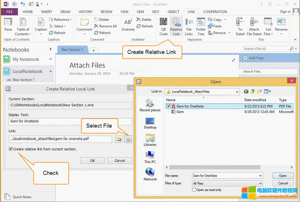
Task: Click the Display Text input field
Action: pos(70,122)
